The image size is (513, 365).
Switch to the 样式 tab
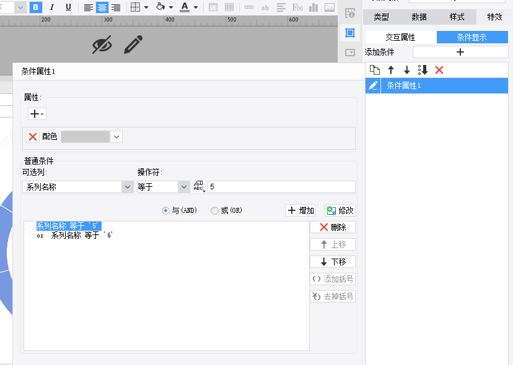457,17
